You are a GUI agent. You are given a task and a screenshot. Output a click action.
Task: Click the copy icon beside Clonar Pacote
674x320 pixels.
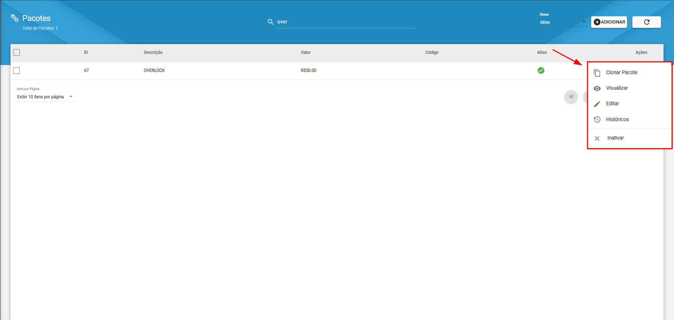[597, 73]
